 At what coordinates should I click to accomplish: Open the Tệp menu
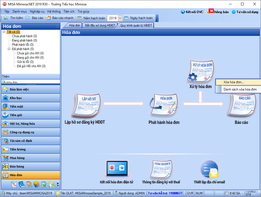click(x=7, y=12)
